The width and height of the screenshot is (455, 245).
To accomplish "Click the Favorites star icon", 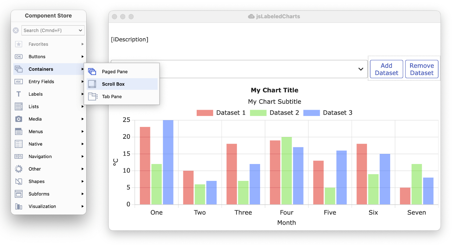I will click(19, 44).
